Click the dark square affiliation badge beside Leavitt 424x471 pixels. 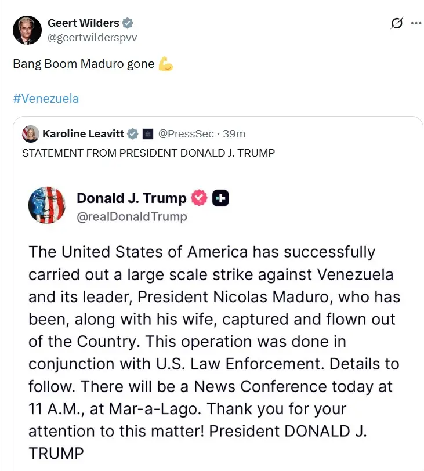point(147,134)
